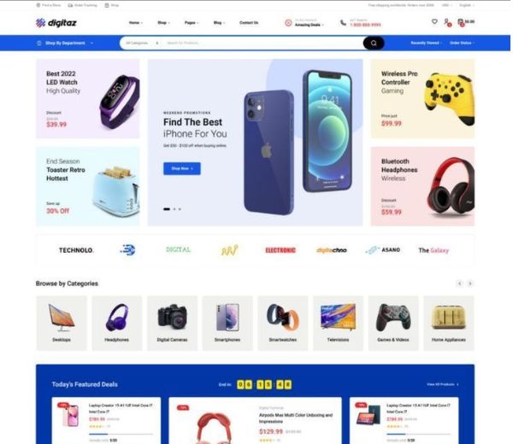Focus the product search field

pos(262,44)
